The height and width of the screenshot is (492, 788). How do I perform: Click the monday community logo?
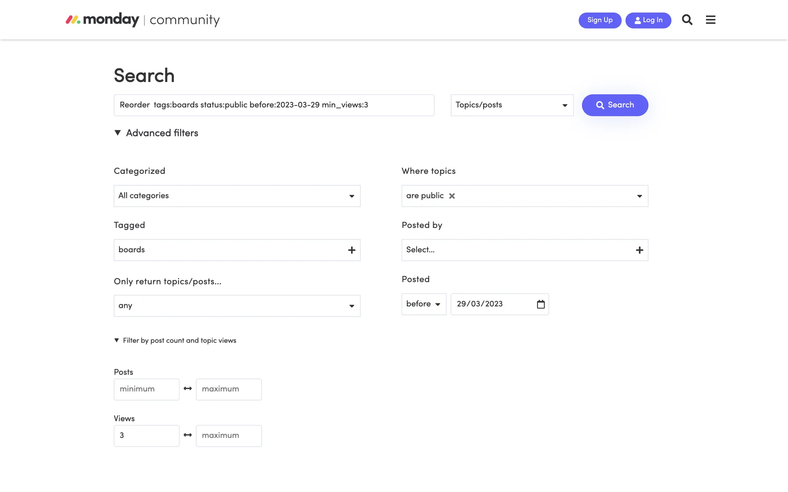142,20
